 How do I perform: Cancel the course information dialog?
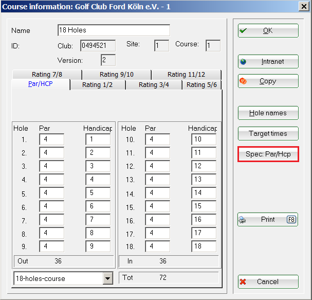point(268,281)
